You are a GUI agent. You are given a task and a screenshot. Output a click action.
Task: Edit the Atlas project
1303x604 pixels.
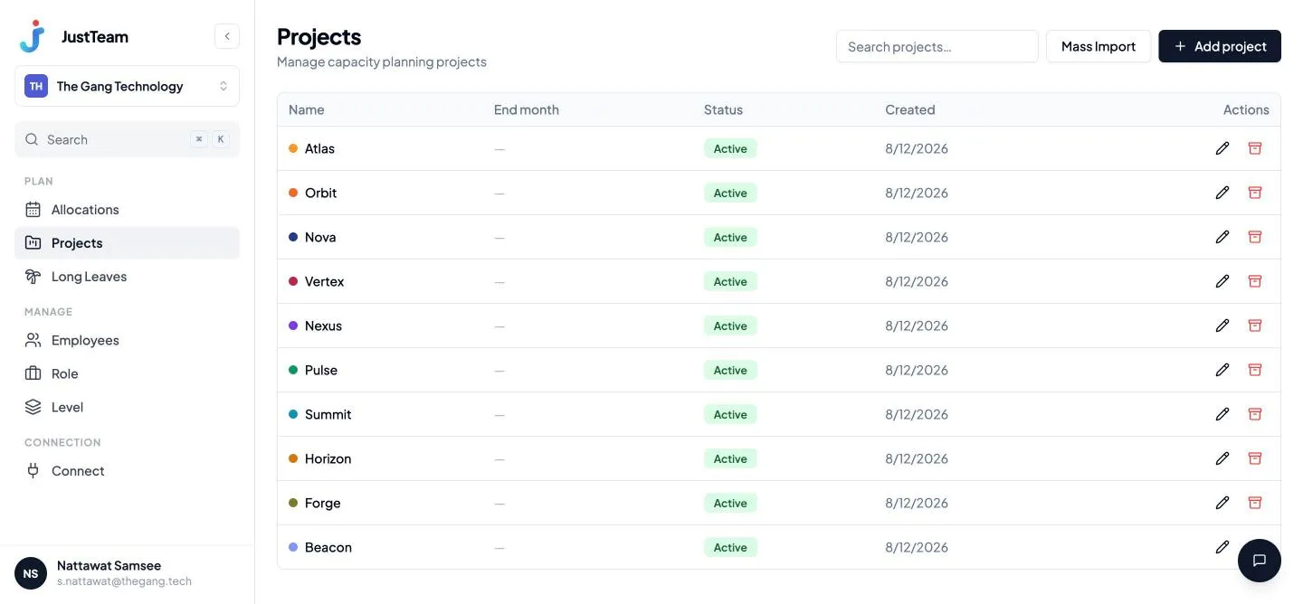(x=1222, y=148)
